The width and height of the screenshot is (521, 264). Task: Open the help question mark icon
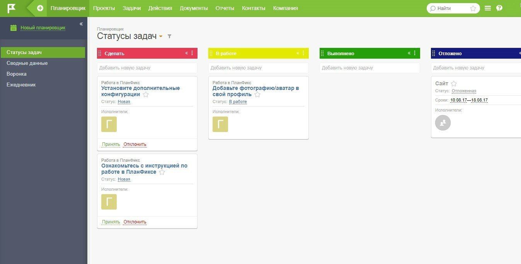tap(499, 8)
